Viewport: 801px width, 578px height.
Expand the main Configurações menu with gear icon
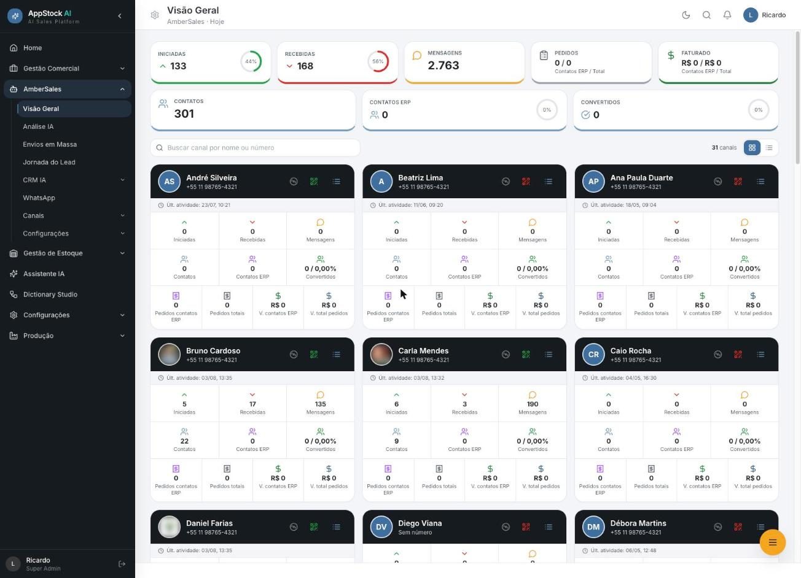[68, 315]
